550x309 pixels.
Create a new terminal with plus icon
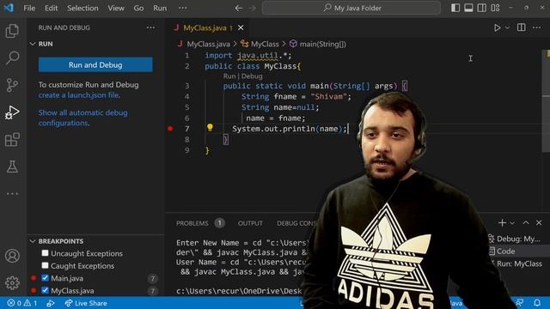[502, 223]
